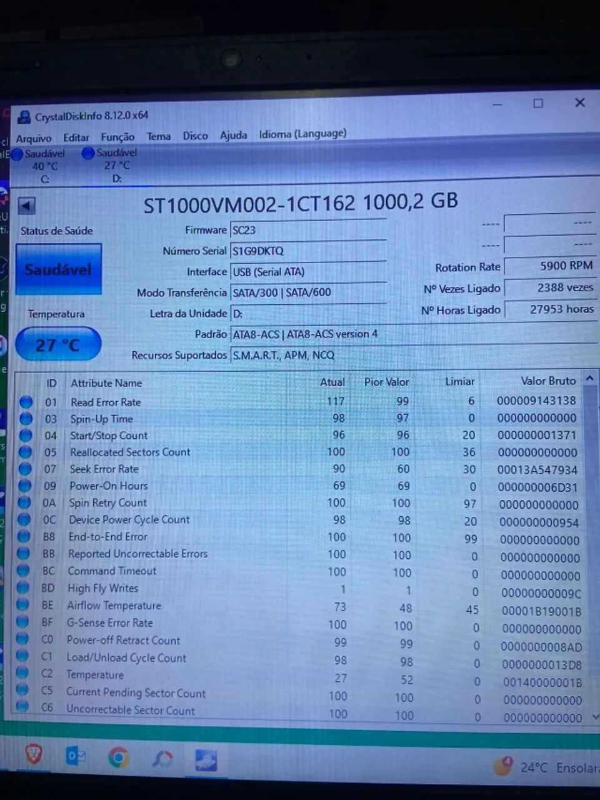Open Google Chrome from the taskbar
This screenshot has width=600, height=800.
[x=118, y=758]
